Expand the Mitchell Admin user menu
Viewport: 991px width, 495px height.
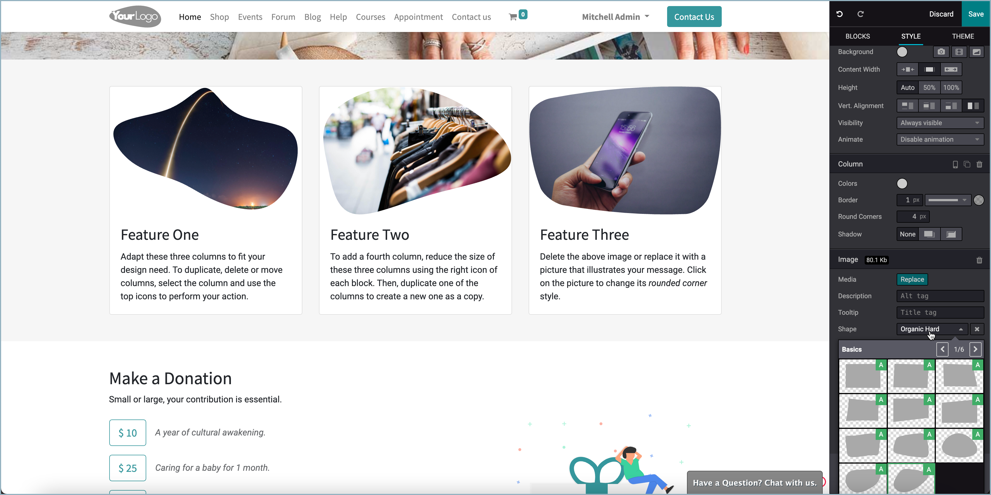click(616, 17)
